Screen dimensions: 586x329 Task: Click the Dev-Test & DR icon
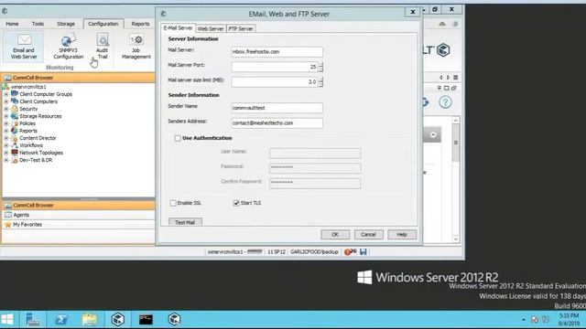pos(15,160)
